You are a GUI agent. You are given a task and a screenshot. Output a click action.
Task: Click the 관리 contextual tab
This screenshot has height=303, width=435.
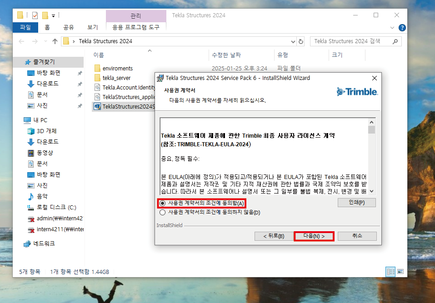point(136,16)
